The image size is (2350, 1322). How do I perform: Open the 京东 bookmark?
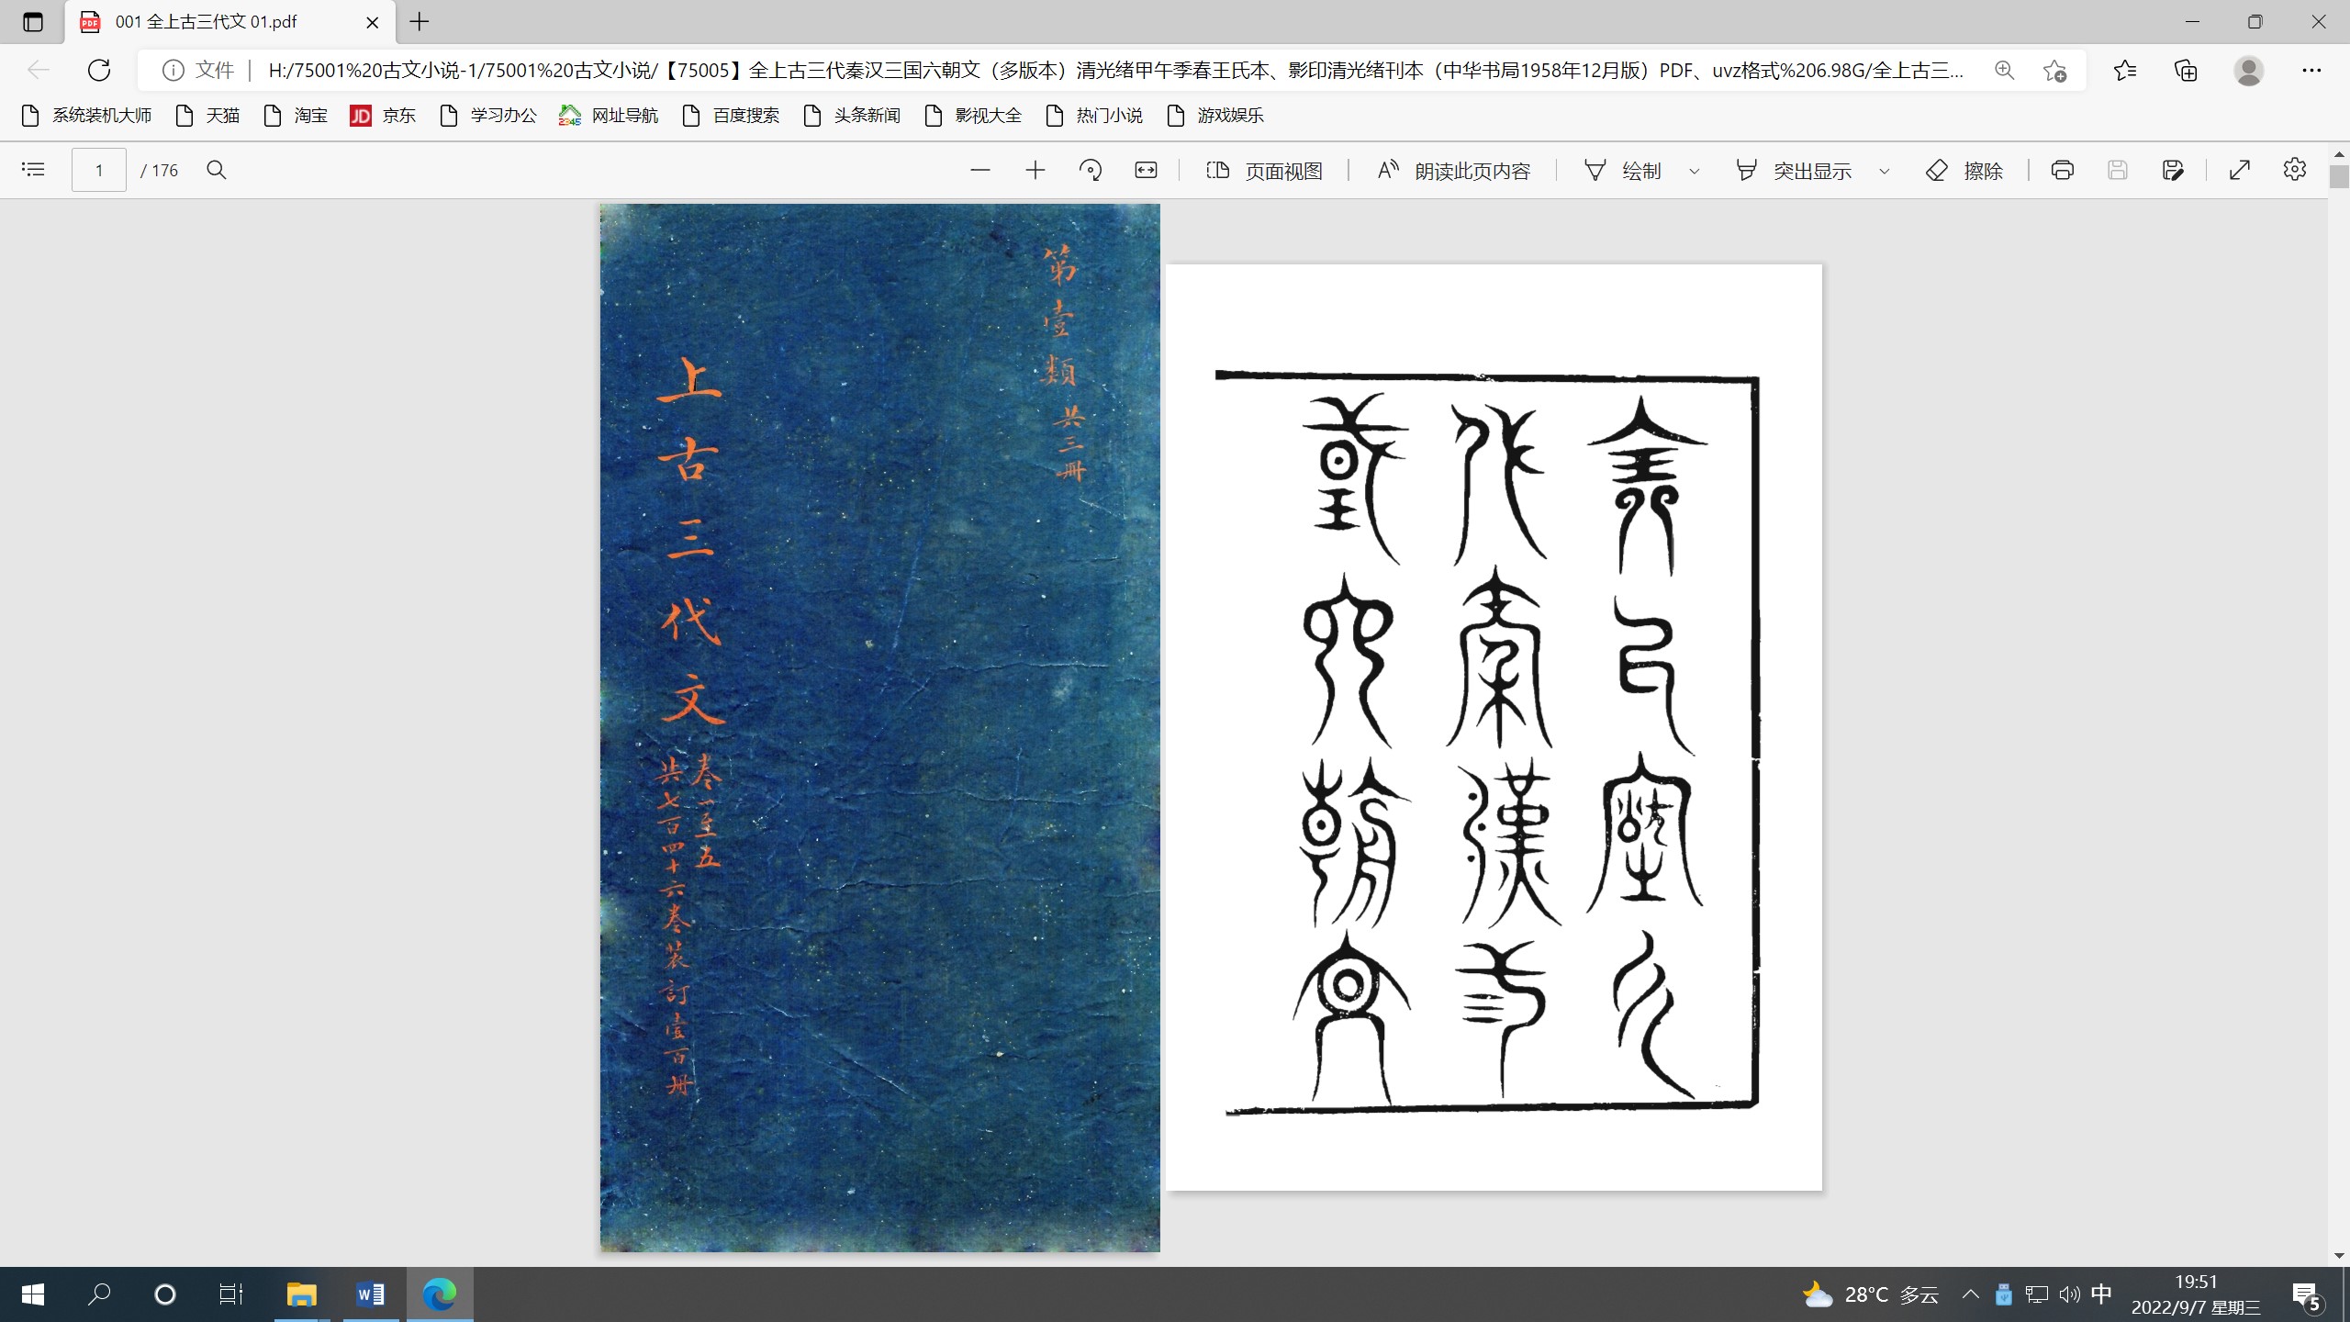click(383, 116)
